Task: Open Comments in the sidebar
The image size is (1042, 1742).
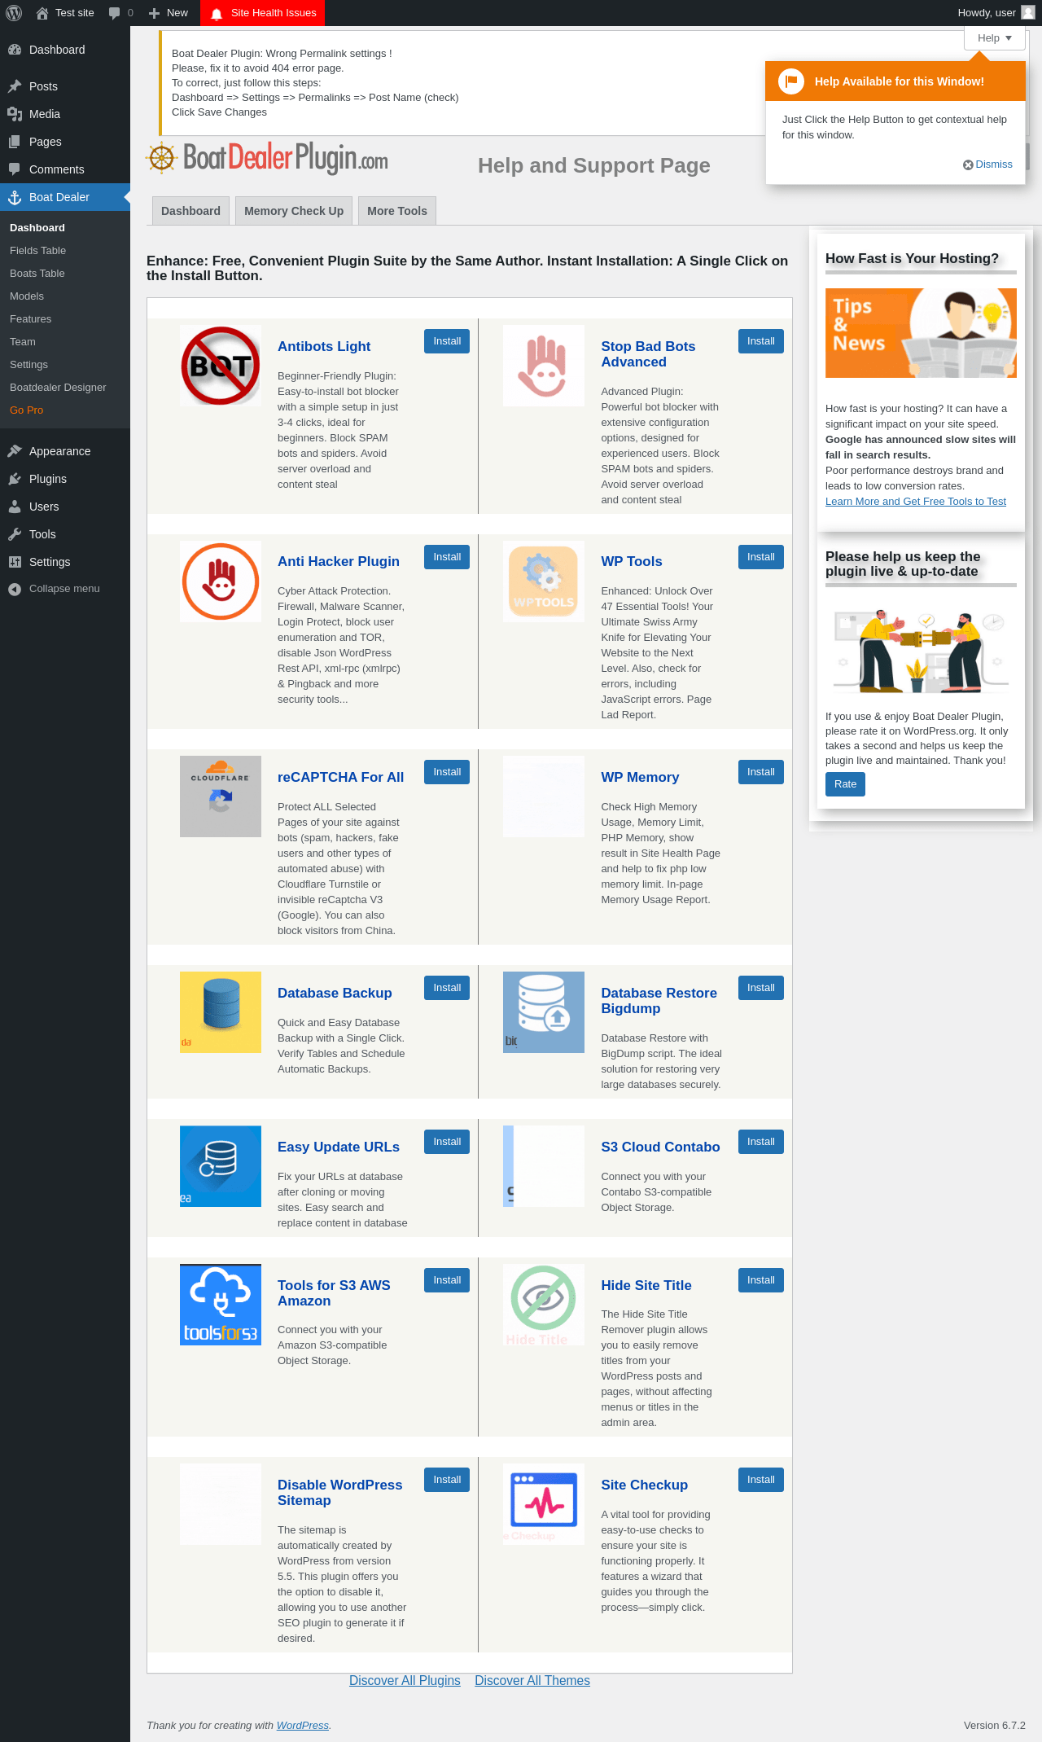Action: [x=65, y=169]
